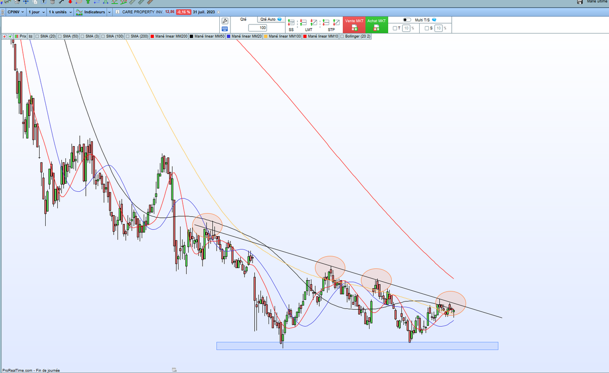Image resolution: width=609 pixels, height=373 pixels.
Task: Click the small circle after 31 juil. 2023
Action: click(218, 12)
